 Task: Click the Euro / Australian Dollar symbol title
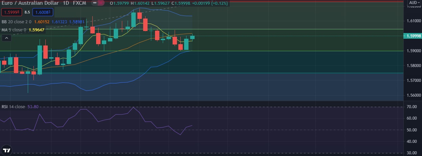[x=29, y=3]
